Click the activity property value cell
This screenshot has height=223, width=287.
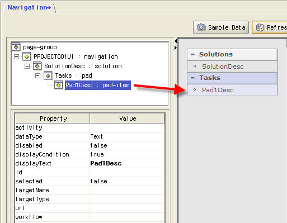[128, 127]
